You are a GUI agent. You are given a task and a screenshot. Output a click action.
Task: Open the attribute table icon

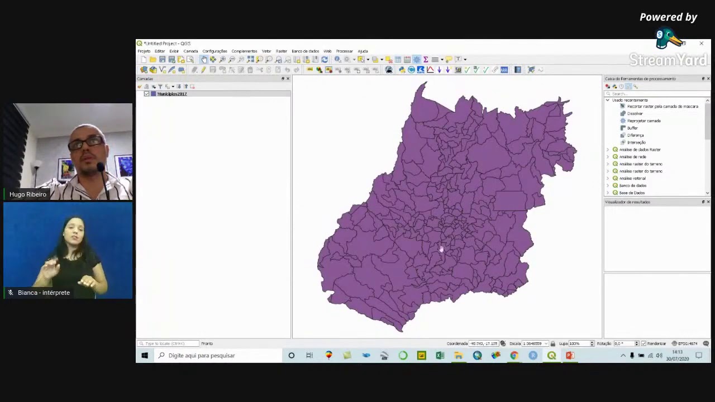398,59
